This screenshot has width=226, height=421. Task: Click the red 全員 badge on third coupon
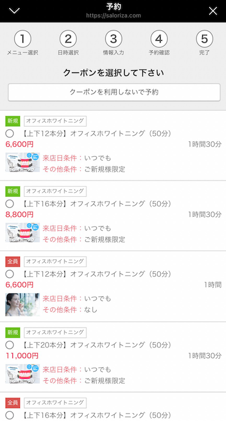[x=12, y=261]
